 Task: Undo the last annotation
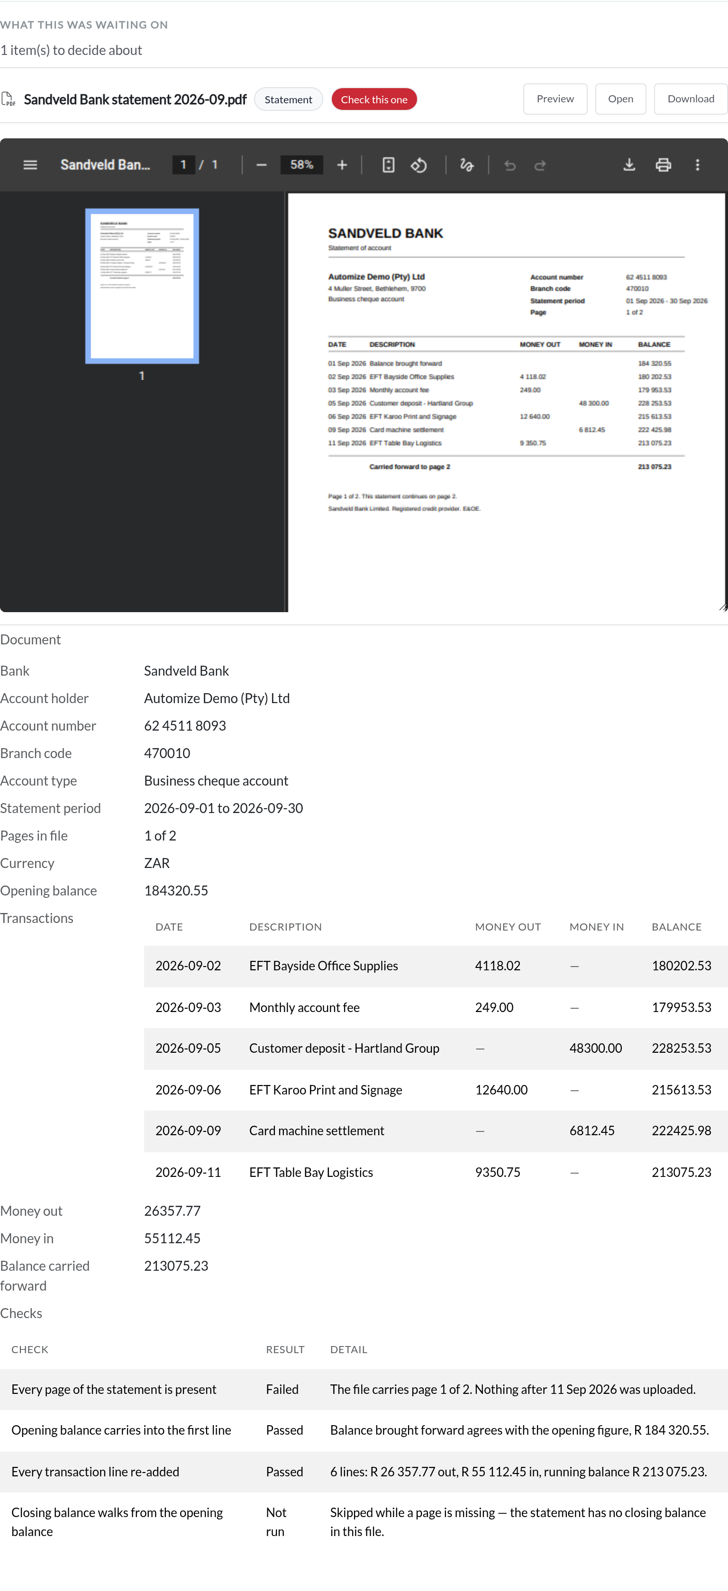[x=510, y=165]
